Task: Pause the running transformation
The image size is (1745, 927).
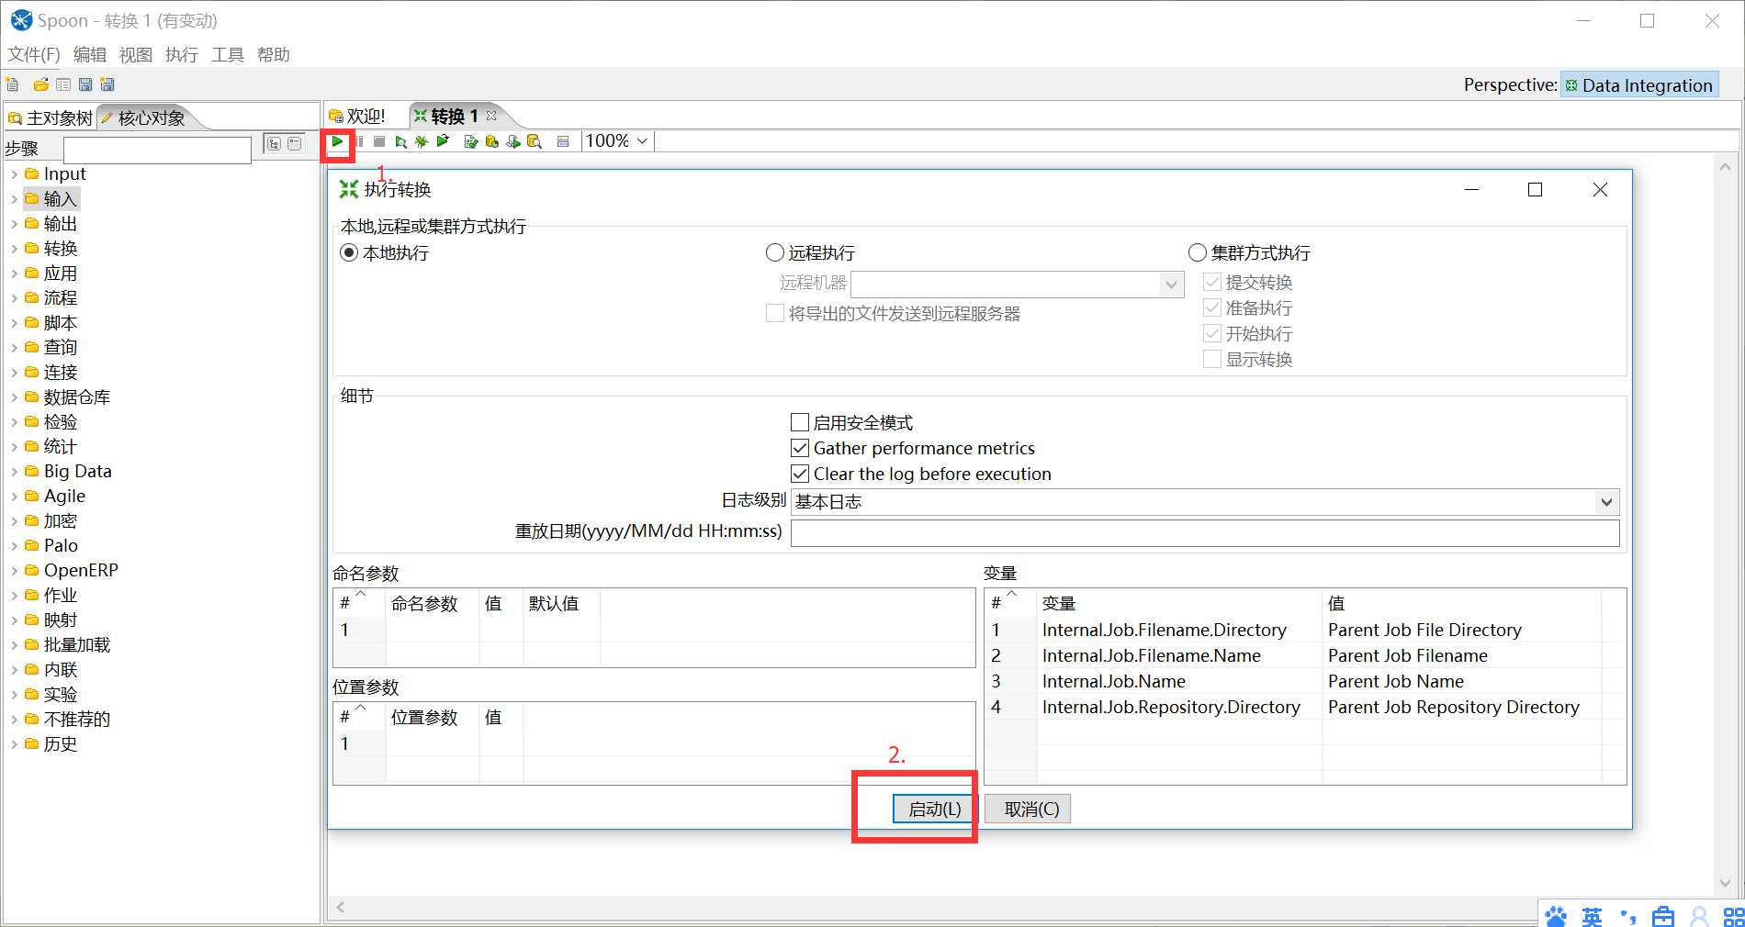Action: click(359, 141)
